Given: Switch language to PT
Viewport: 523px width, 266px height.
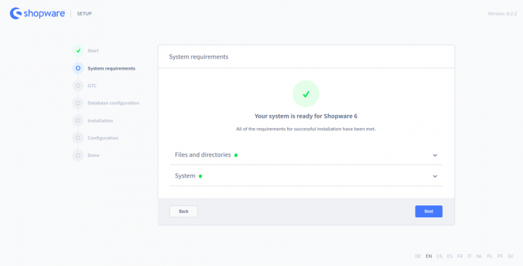Looking at the screenshot, I should tap(500, 256).
